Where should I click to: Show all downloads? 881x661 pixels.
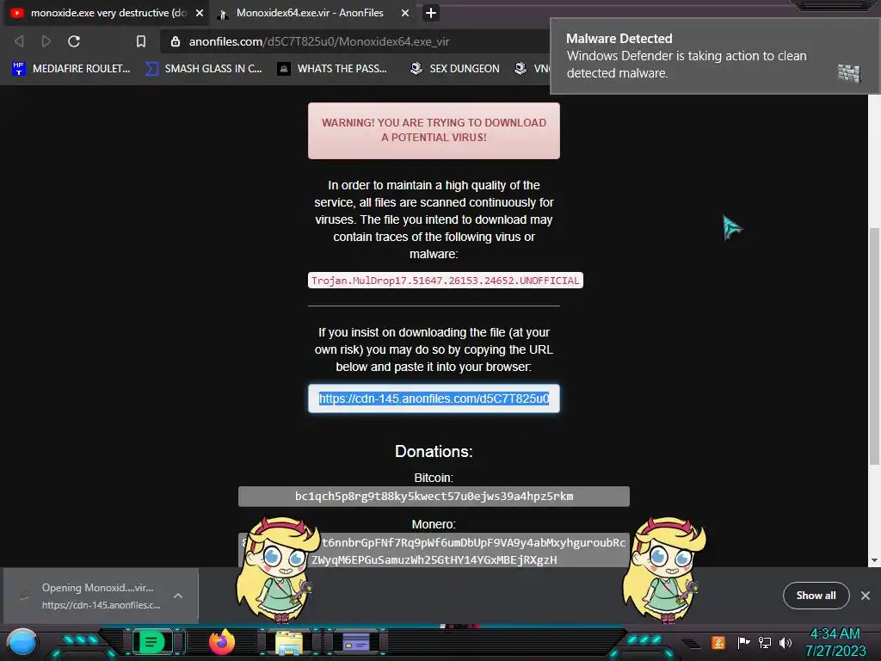click(816, 596)
